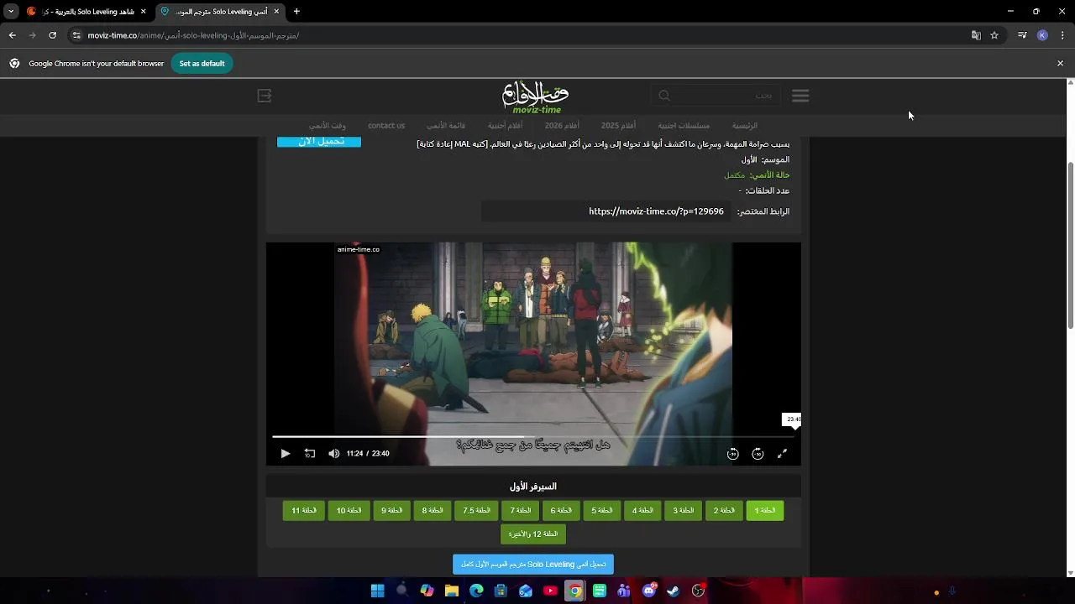
Task: Open the tab search dropdown
Action: point(11,12)
